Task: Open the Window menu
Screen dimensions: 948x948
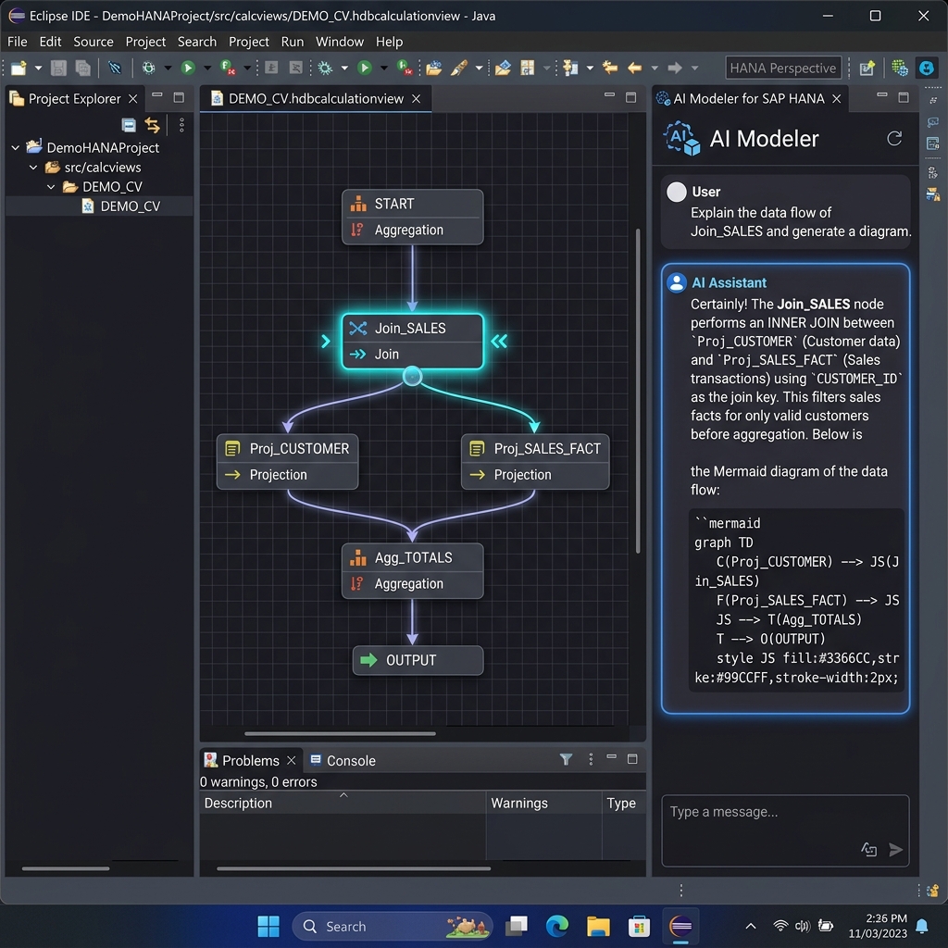Action: [339, 41]
